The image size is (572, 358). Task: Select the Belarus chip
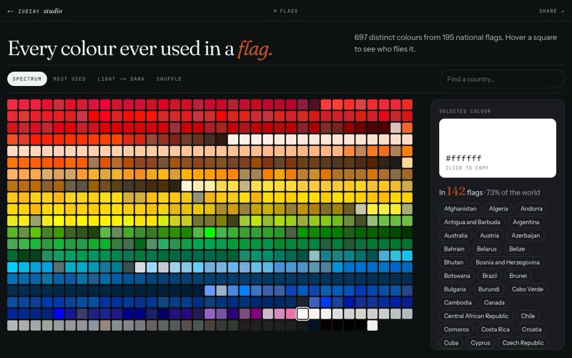487,248
